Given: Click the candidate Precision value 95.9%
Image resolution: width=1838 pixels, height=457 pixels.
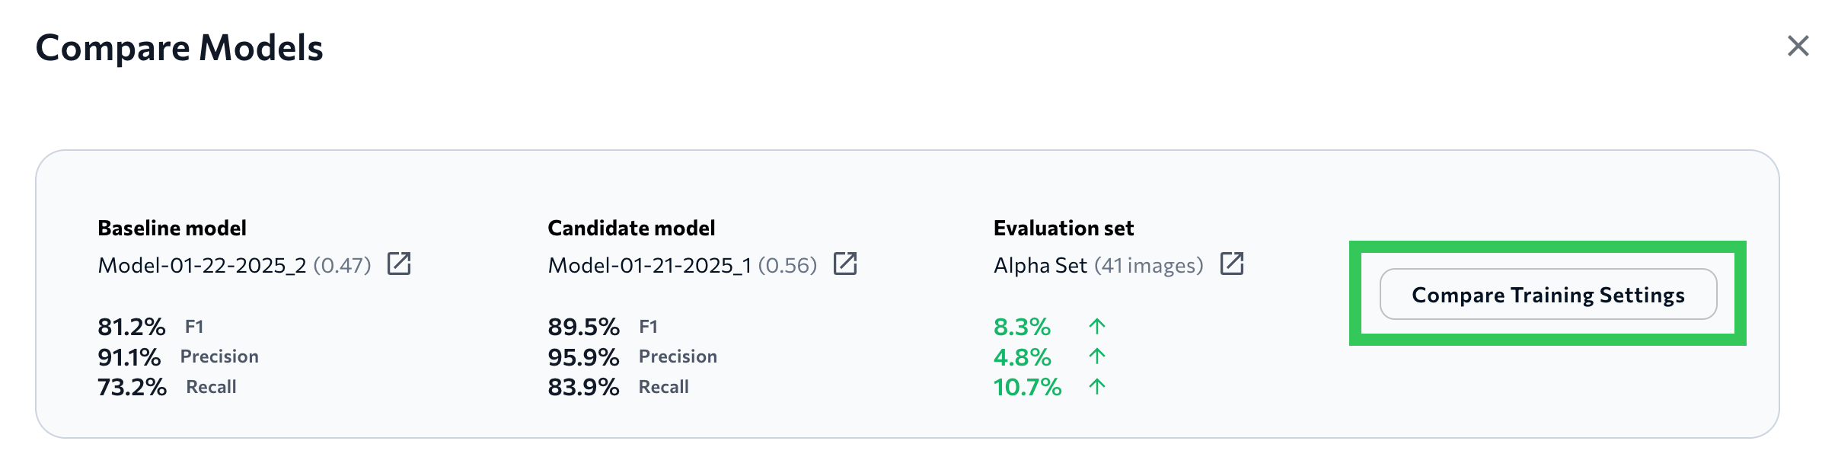Looking at the screenshot, I should [x=583, y=356].
